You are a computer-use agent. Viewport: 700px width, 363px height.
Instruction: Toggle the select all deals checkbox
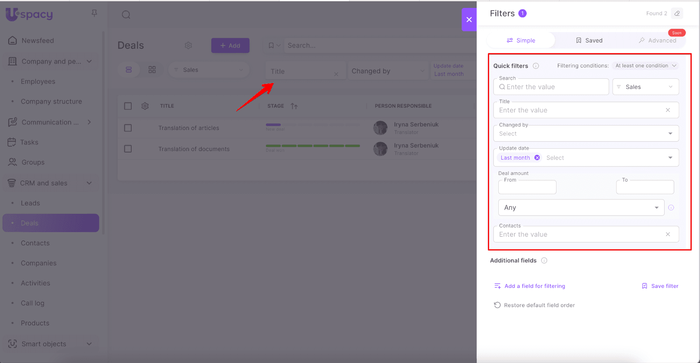point(128,106)
